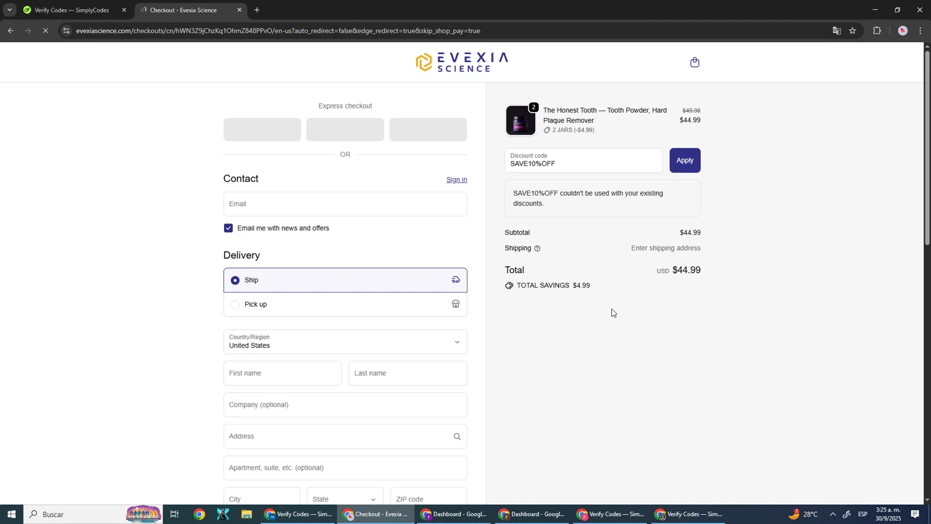Launch Google Chrome from the taskbar
This screenshot has width=931, height=524.
(199, 514)
